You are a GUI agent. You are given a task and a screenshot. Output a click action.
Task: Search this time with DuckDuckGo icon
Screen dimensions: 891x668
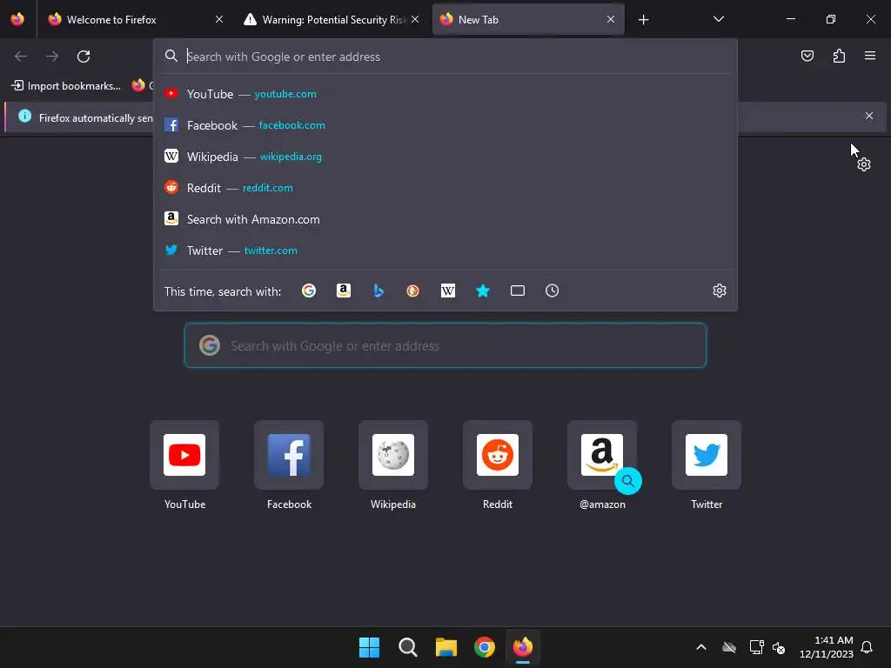413,291
